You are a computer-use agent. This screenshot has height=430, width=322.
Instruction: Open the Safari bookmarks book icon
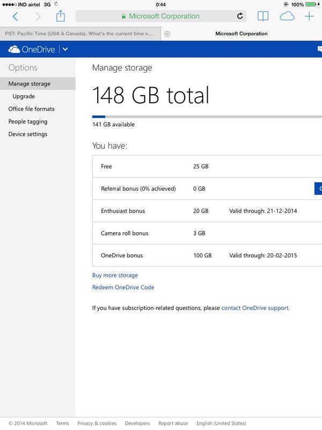(263, 16)
